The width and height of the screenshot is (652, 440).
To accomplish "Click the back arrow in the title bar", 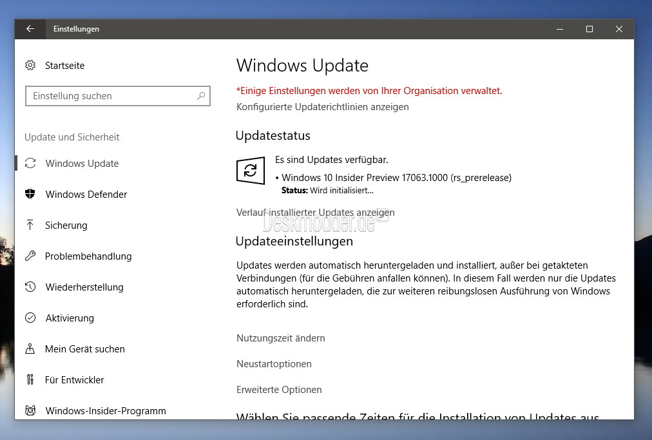I will pyautogui.click(x=30, y=29).
